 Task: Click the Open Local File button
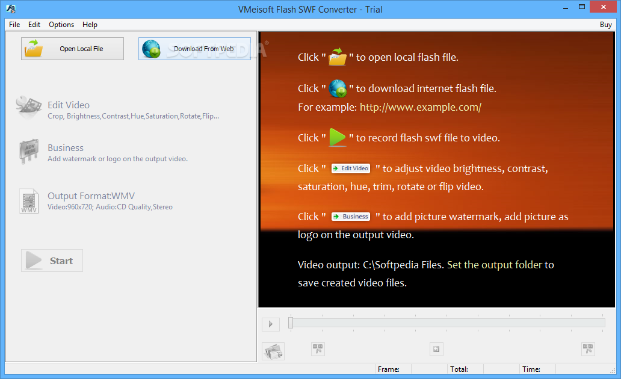click(x=72, y=49)
